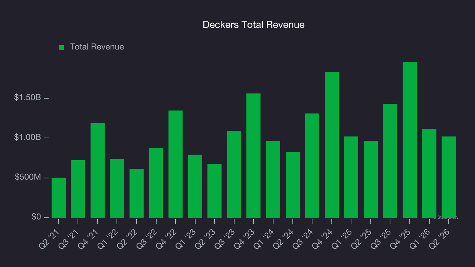This screenshot has height=267, width=475.
Task: Select the Q4 '23 revenue bar
Action: (253, 156)
